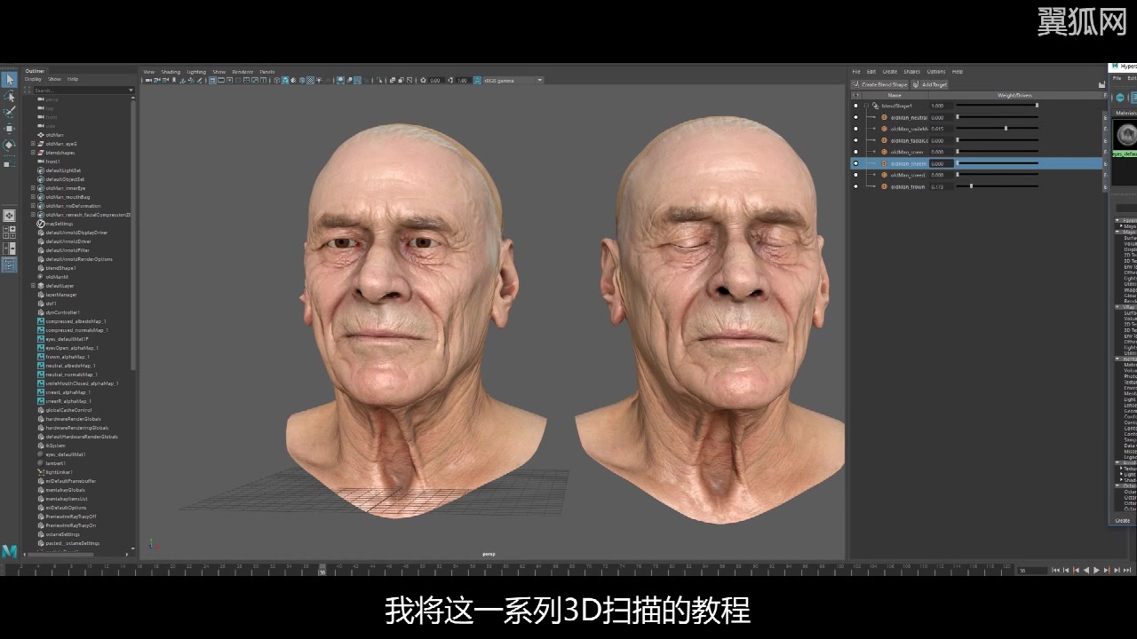Viewport: 1137px width, 639px height.
Task: Click oldMan_neutral target icon
Action: (x=884, y=117)
